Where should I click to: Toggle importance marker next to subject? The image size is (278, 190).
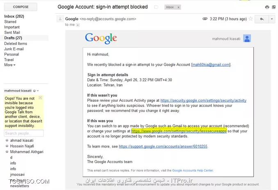pos(156,7)
